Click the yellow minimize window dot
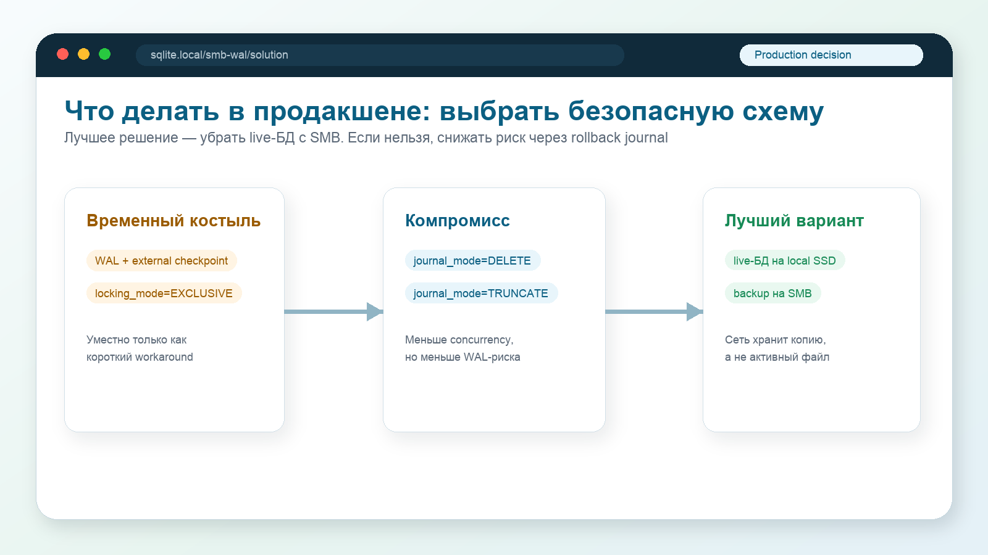 click(x=83, y=54)
